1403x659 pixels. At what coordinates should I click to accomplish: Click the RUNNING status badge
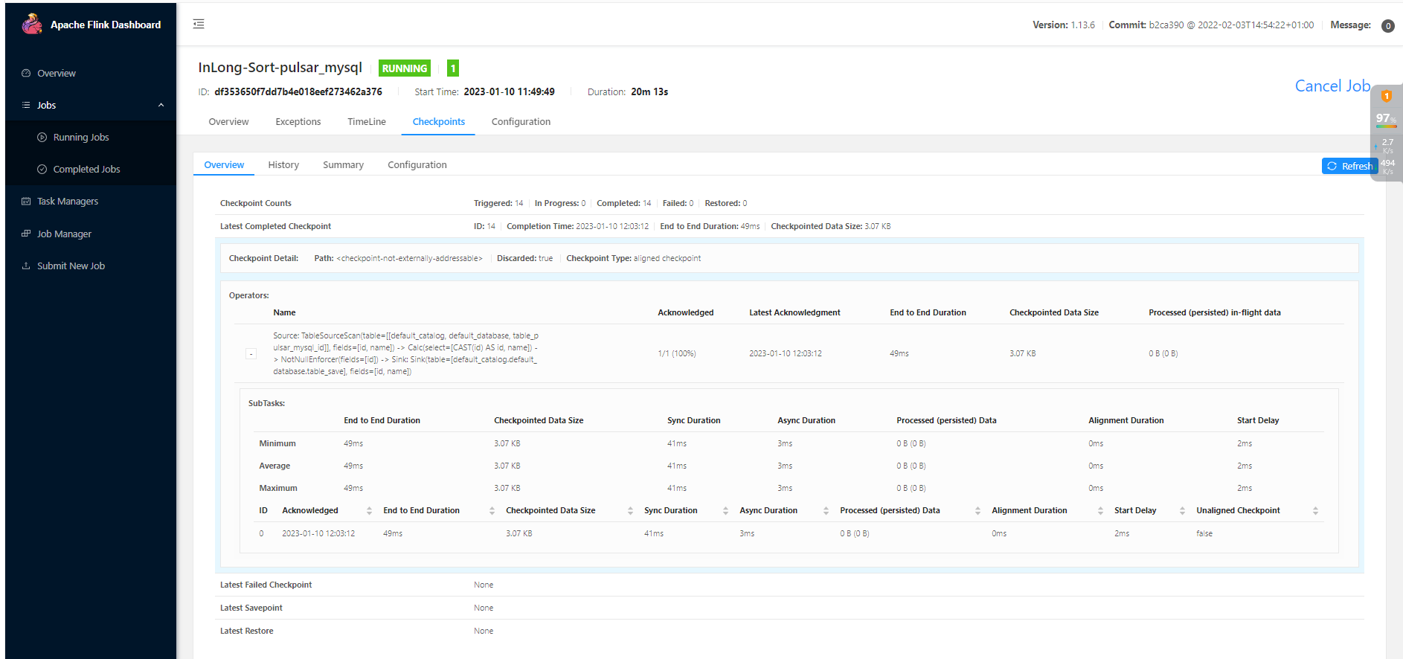click(405, 68)
